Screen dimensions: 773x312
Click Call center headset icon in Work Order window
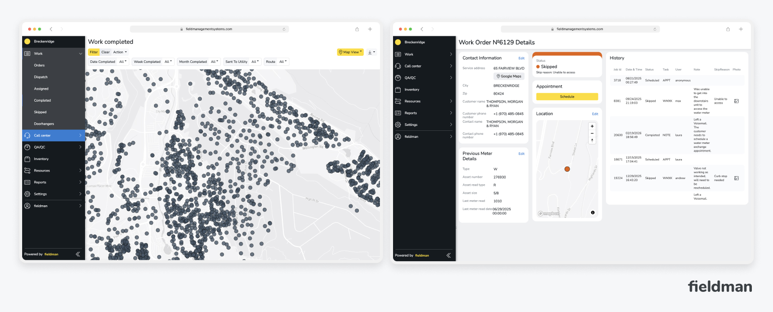[x=398, y=66]
